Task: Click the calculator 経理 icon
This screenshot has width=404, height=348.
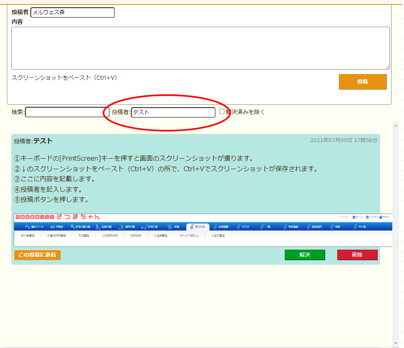Action: [170, 227]
